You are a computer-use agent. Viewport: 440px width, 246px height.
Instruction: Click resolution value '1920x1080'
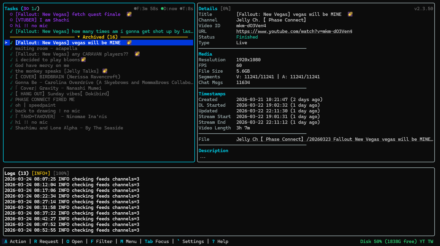[x=248, y=60]
